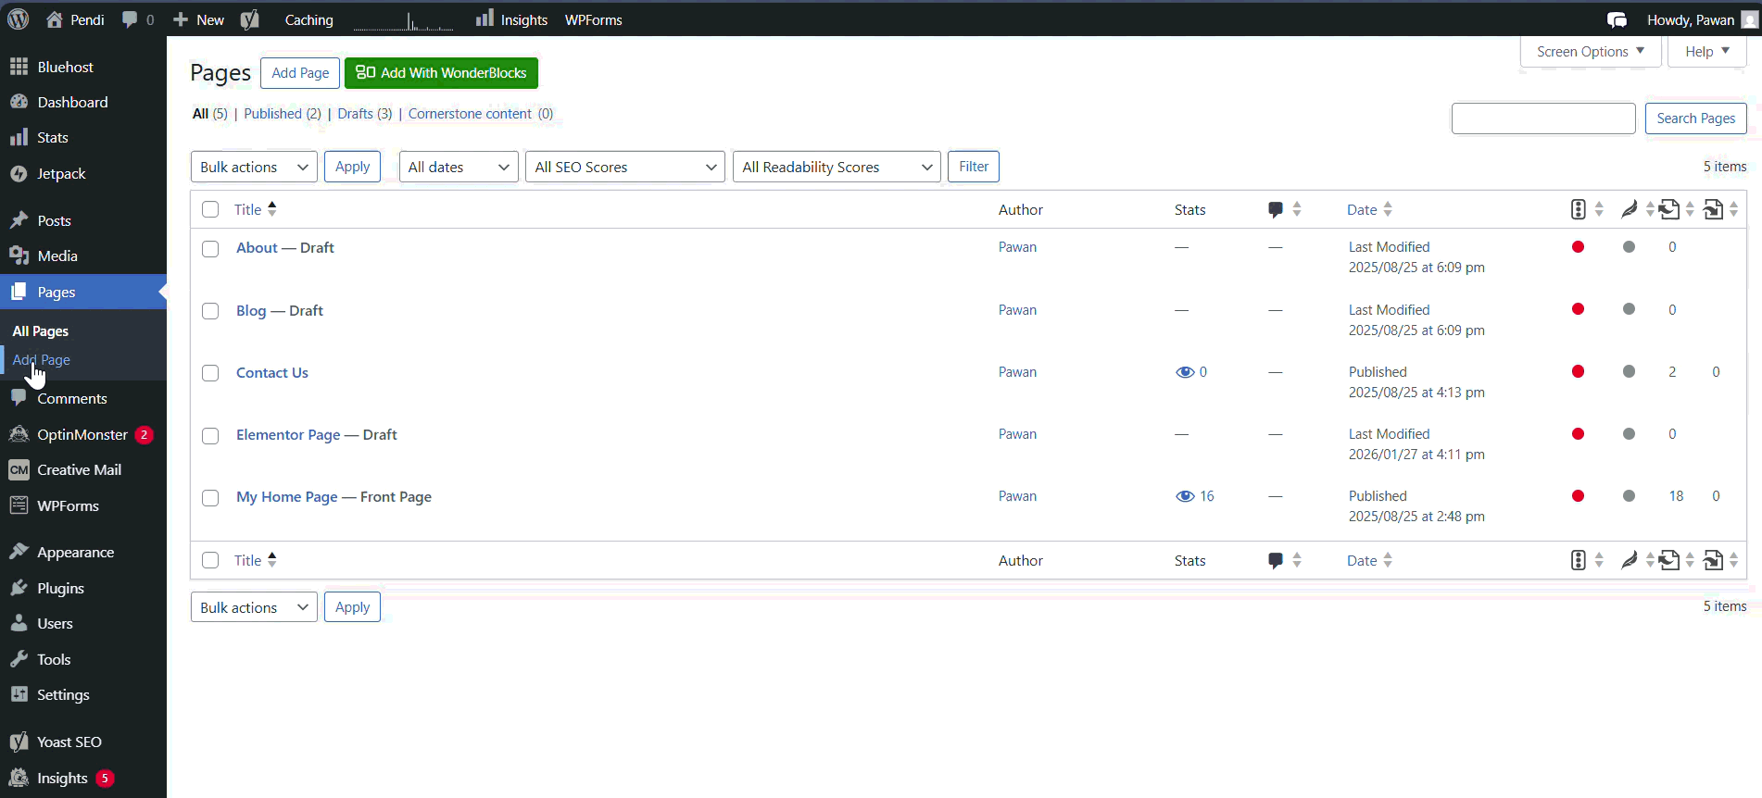The image size is (1762, 798).
Task: Open the Elementor Page title link
Action: (288, 434)
